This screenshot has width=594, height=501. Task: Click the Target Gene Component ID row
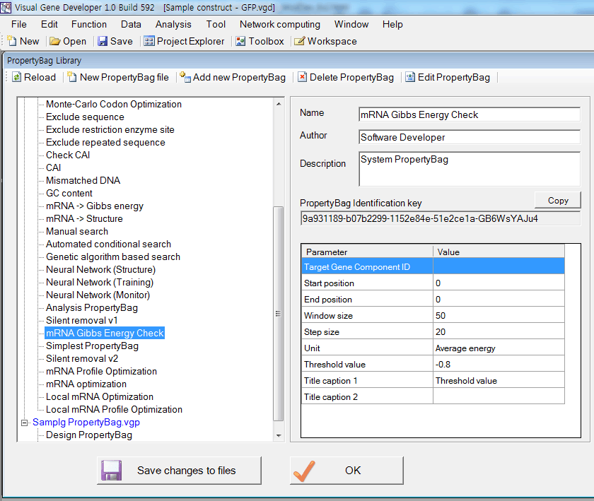tap(433, 267)
